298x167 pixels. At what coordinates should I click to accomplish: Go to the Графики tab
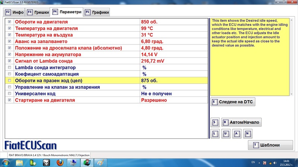98,12
